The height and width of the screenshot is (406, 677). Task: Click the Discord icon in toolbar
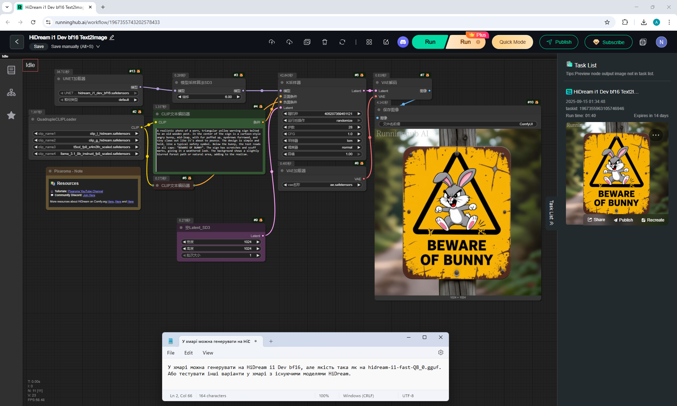[403, 42]
